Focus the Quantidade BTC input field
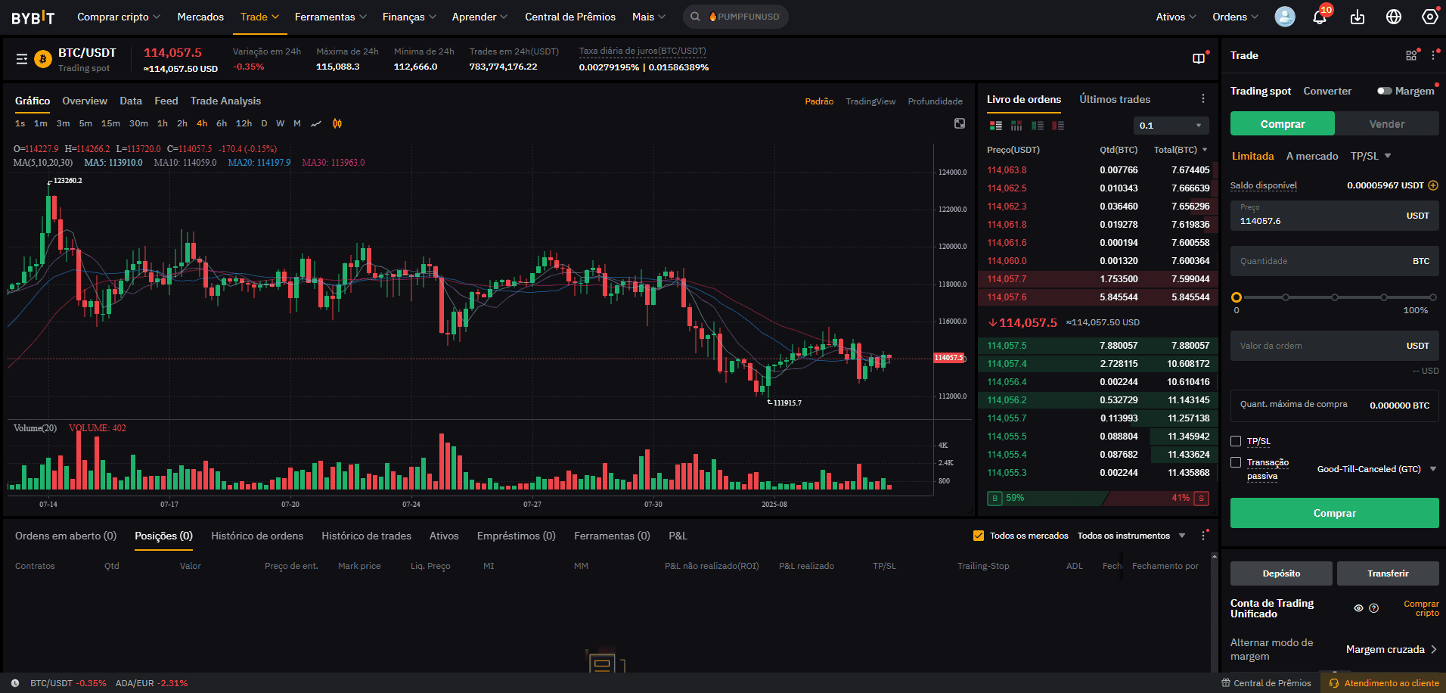 point(1335,261)
